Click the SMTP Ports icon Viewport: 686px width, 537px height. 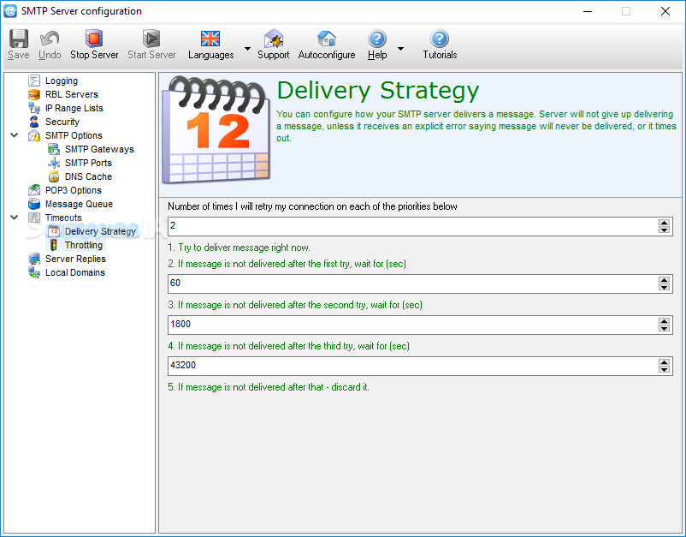pos(54,163)
